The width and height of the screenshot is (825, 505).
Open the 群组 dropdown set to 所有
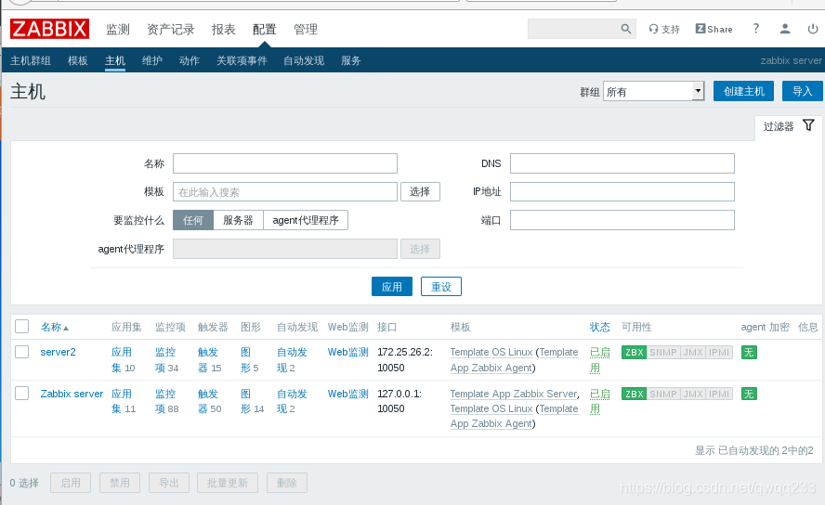click(x=653, y=91)
